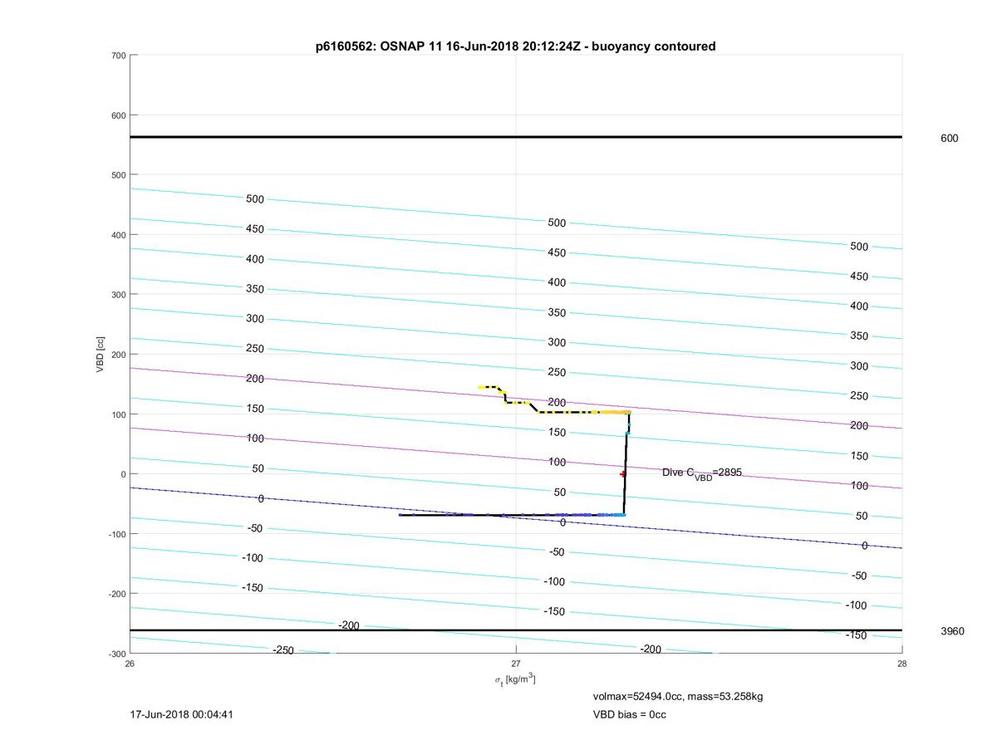Click the y-axis tick label '-300'
The height and width of the screenshot is (735, 997).
pyautogui.click(x=116, y=654)
